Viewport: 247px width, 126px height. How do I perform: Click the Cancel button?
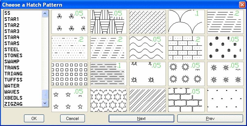tap(73, 119)
